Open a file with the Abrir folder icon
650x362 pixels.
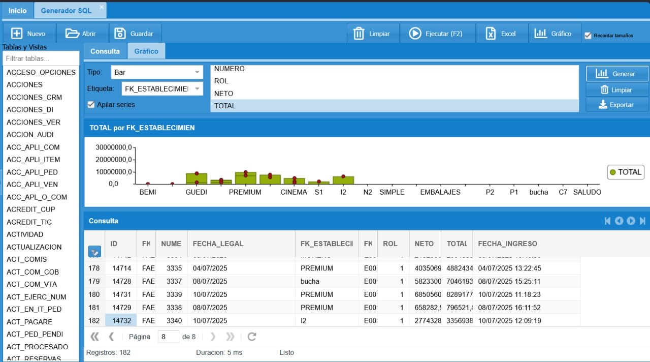(x=72, y=34)
